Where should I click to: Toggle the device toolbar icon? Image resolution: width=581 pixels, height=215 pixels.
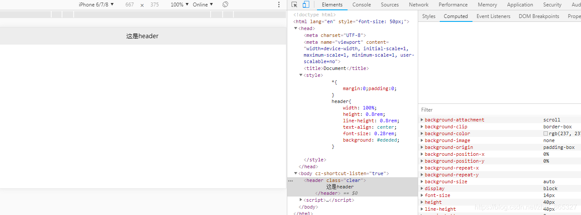tap(306, 5)
